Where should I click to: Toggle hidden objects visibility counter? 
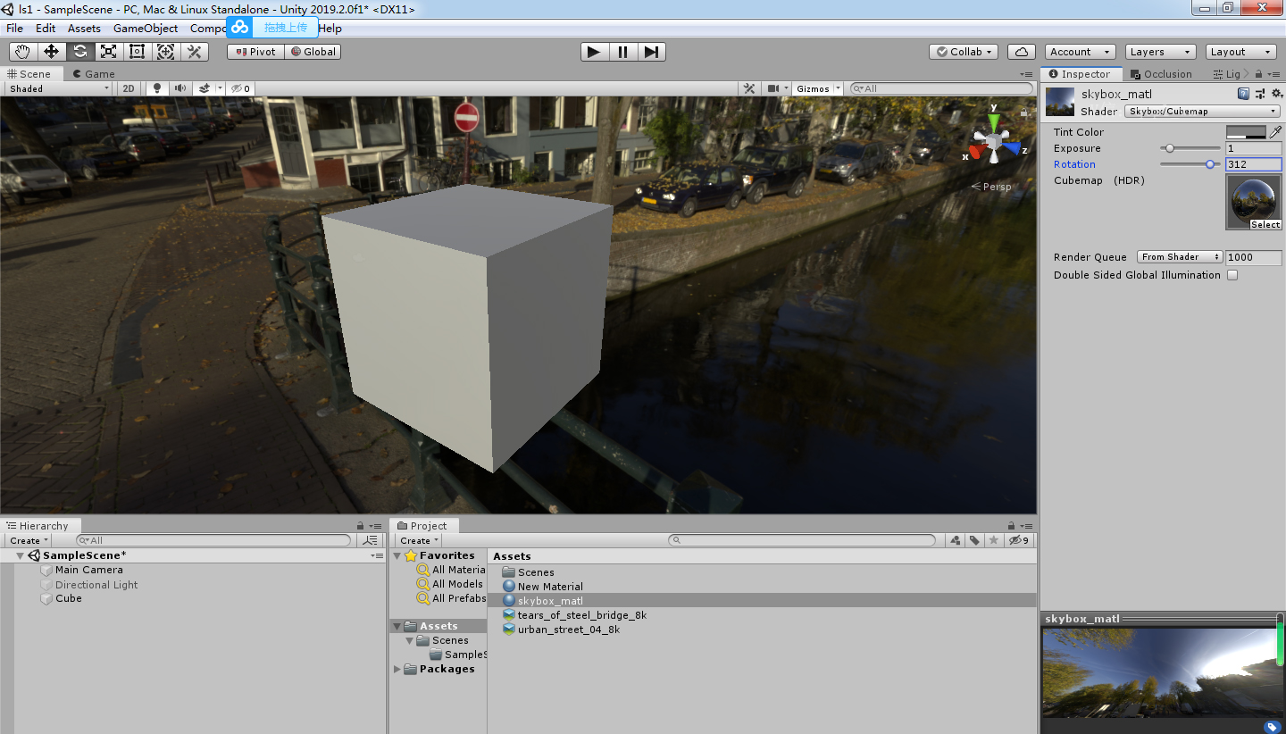pyautogui.click(x=240, y=88)
